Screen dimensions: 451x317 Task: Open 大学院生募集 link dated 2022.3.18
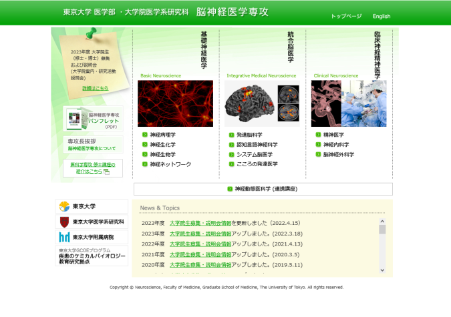tap(200, 234)
